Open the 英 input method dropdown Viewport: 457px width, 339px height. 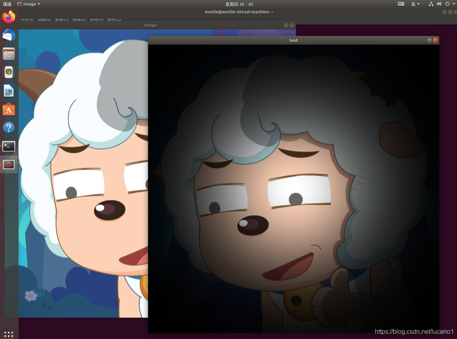coord(415,4)
